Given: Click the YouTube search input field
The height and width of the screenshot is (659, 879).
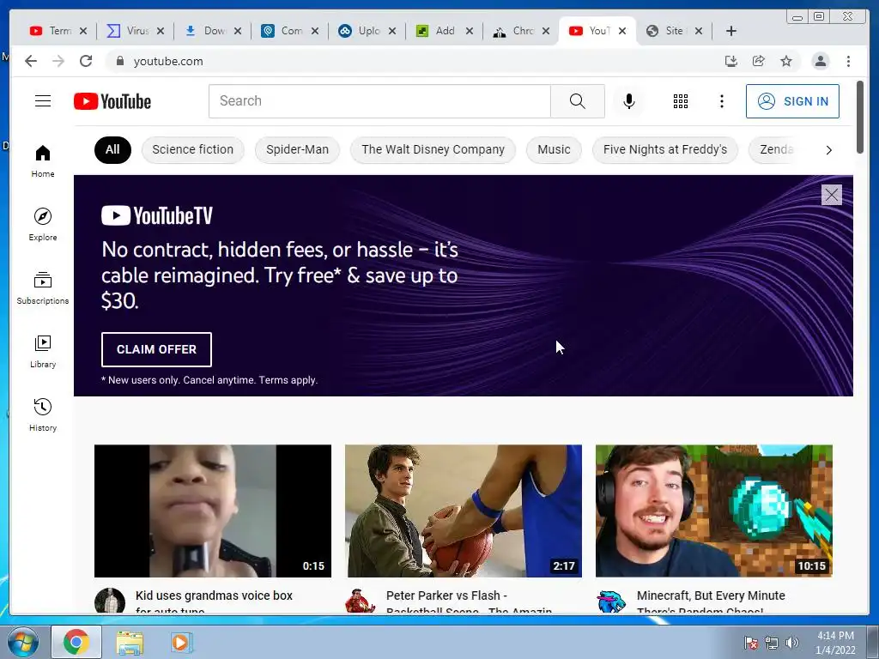Looking at the screenshot, I should pos(379,101).
